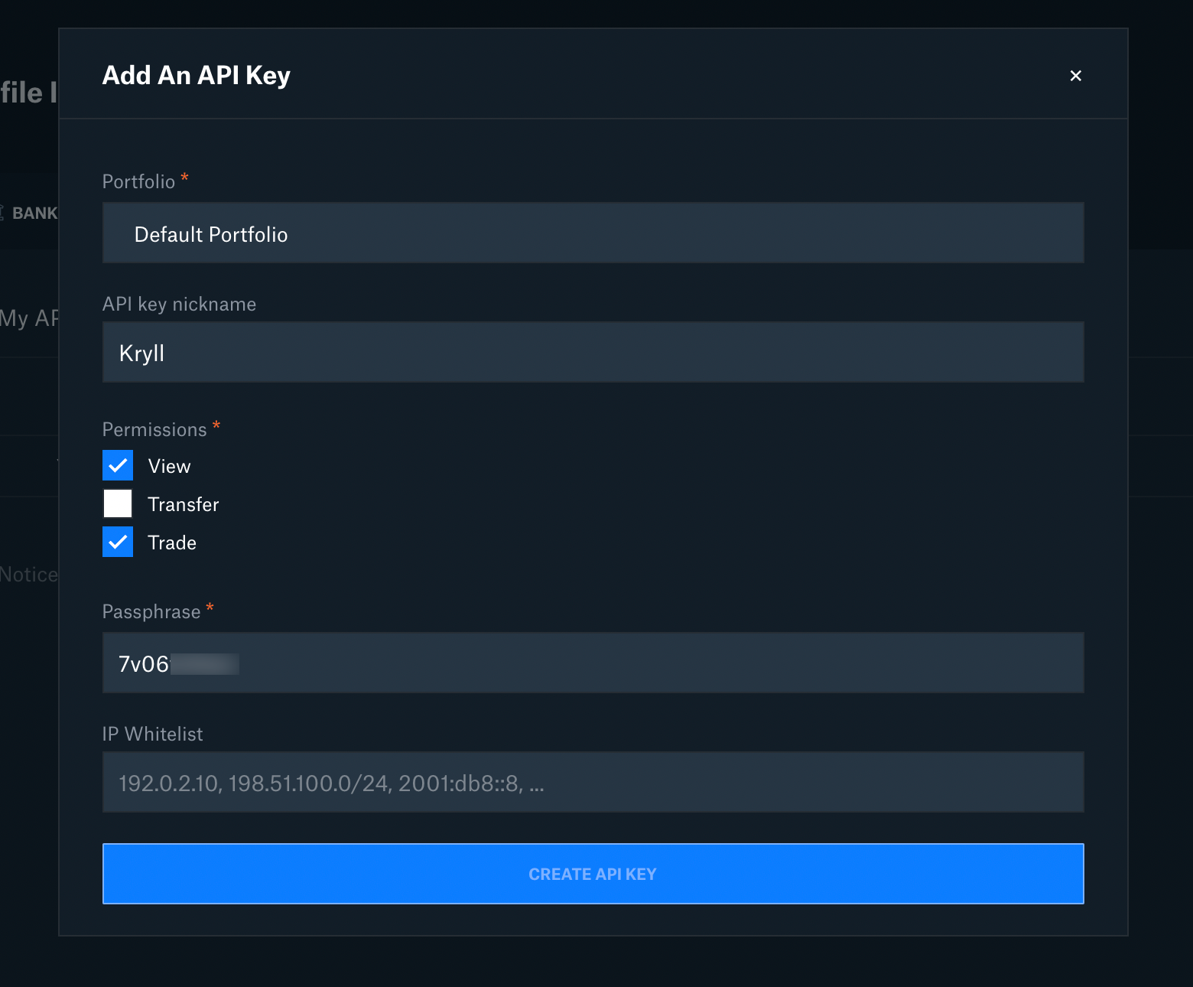
Task: Open the Default Portfolio dropdown
Action: tap(593, 233)
